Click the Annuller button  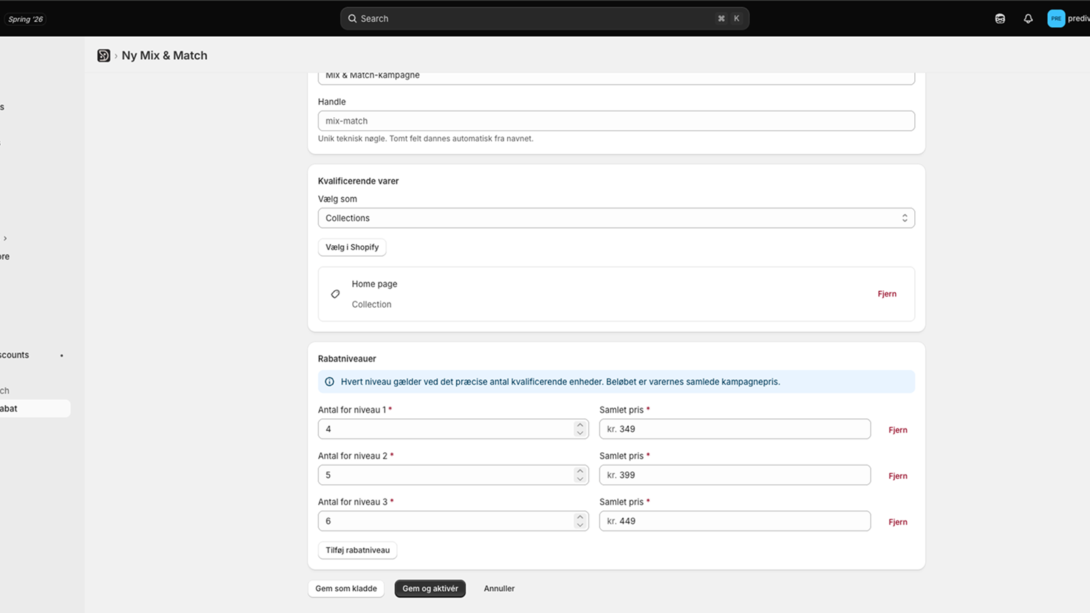pyautogui.click(x=499, y=588)
